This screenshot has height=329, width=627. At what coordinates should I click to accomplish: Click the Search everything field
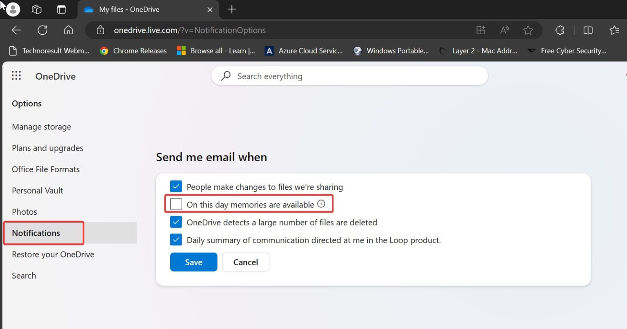[x=349, y=76]
